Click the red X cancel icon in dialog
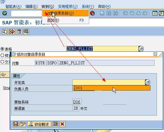 pyautogui.click(x=62, y=124)
